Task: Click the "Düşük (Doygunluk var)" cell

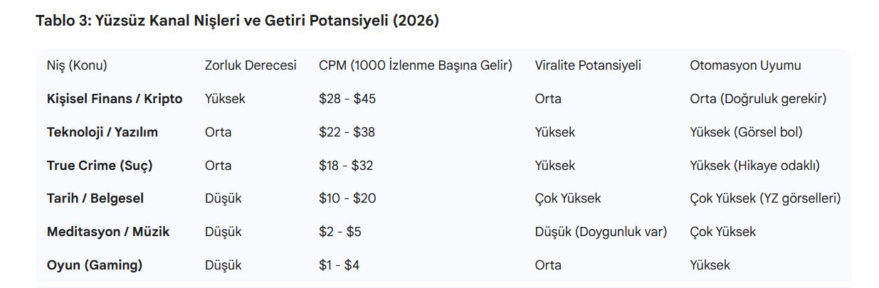Action: coord(601,232)
